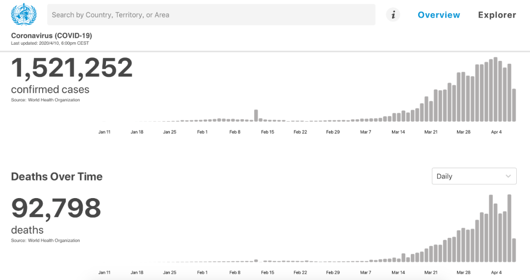The width and height of the screenshot is (530, 280).
Task: Open the information icon button
Action: 393,15
